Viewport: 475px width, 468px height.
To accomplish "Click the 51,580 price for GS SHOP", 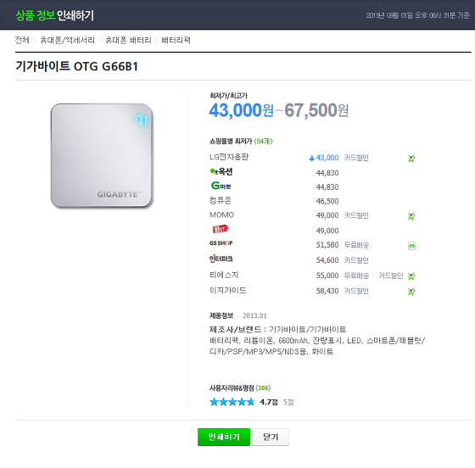I will [x=327, y=244].
